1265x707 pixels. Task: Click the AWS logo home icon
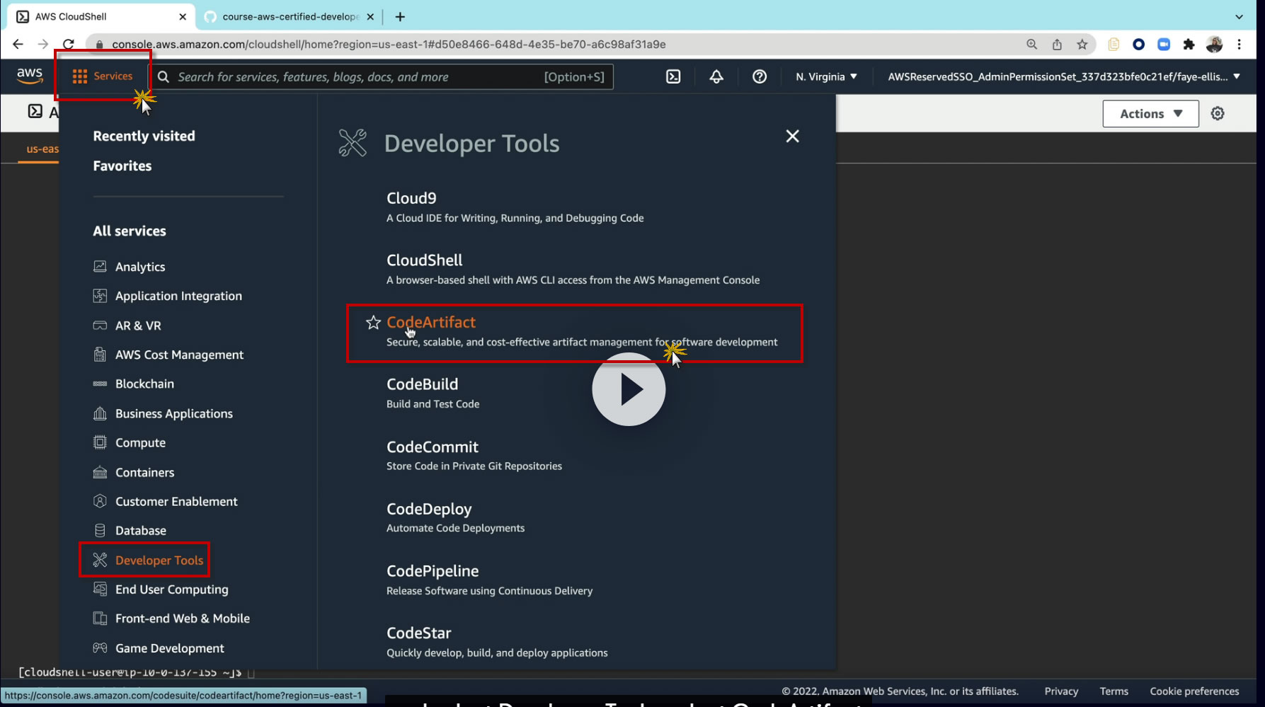pyautogui.click(x=30, y=76)
